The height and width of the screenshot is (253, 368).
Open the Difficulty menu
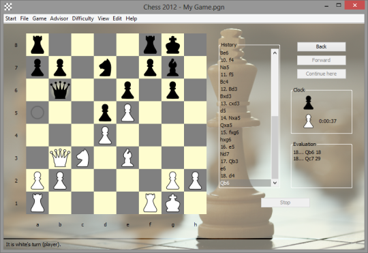[82, 18]
